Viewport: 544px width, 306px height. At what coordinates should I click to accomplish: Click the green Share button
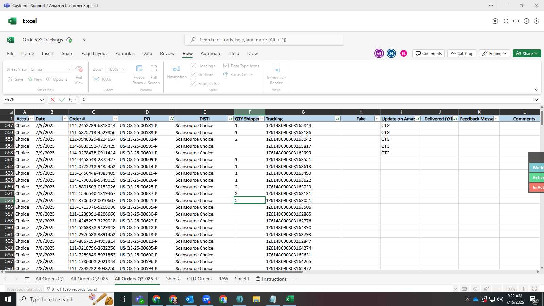(x=527, y=54)
